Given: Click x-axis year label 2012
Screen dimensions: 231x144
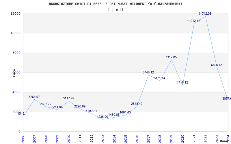Looking at the screenshot, I should pyautogui.click(x=92, y=139).
